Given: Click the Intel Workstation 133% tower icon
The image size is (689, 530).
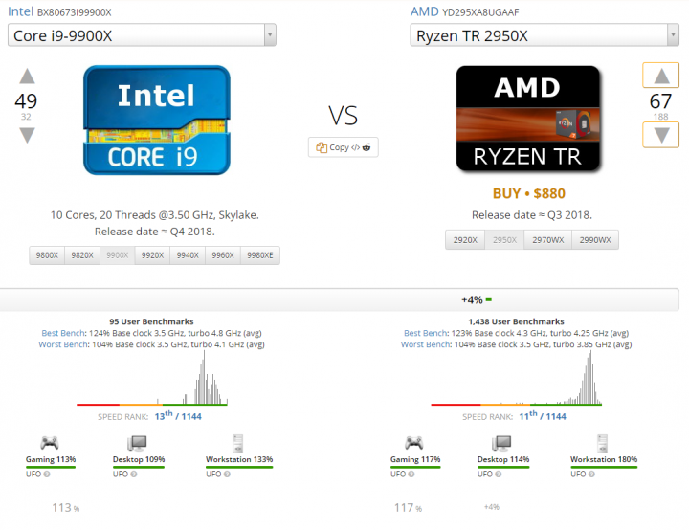Looking at the screenshot, I should pyautogui.click(x=237, y=444).
